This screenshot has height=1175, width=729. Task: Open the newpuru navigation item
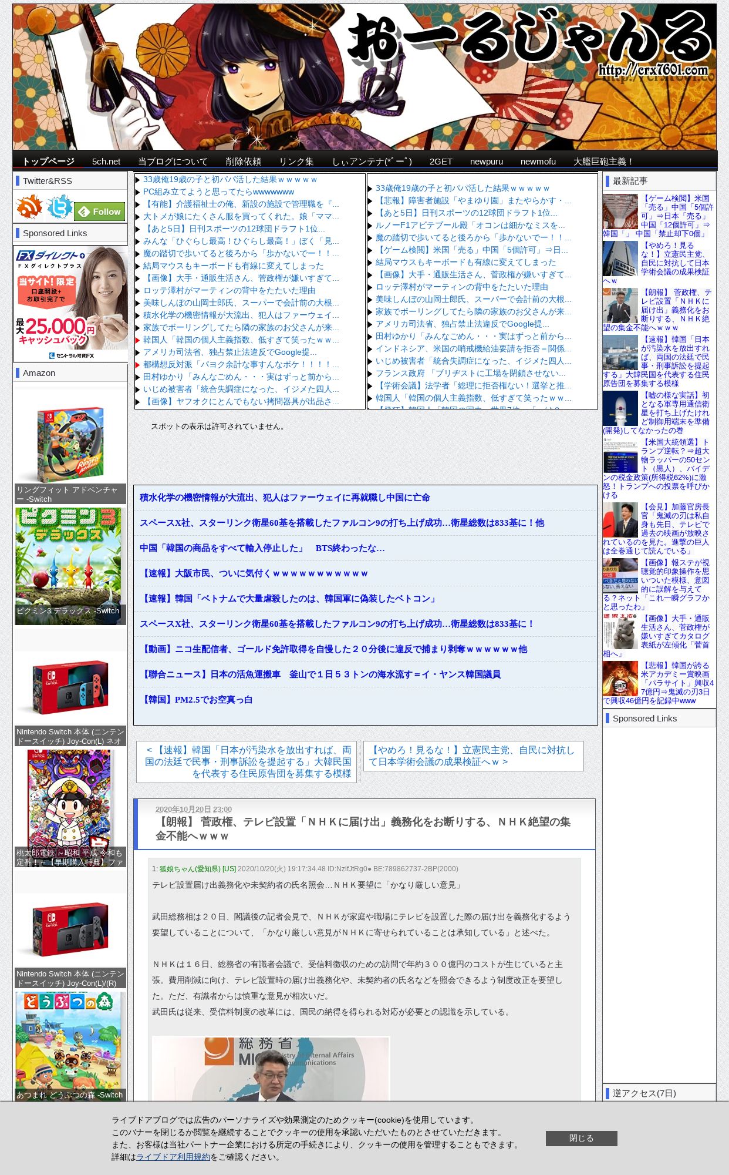coord(487,162)
